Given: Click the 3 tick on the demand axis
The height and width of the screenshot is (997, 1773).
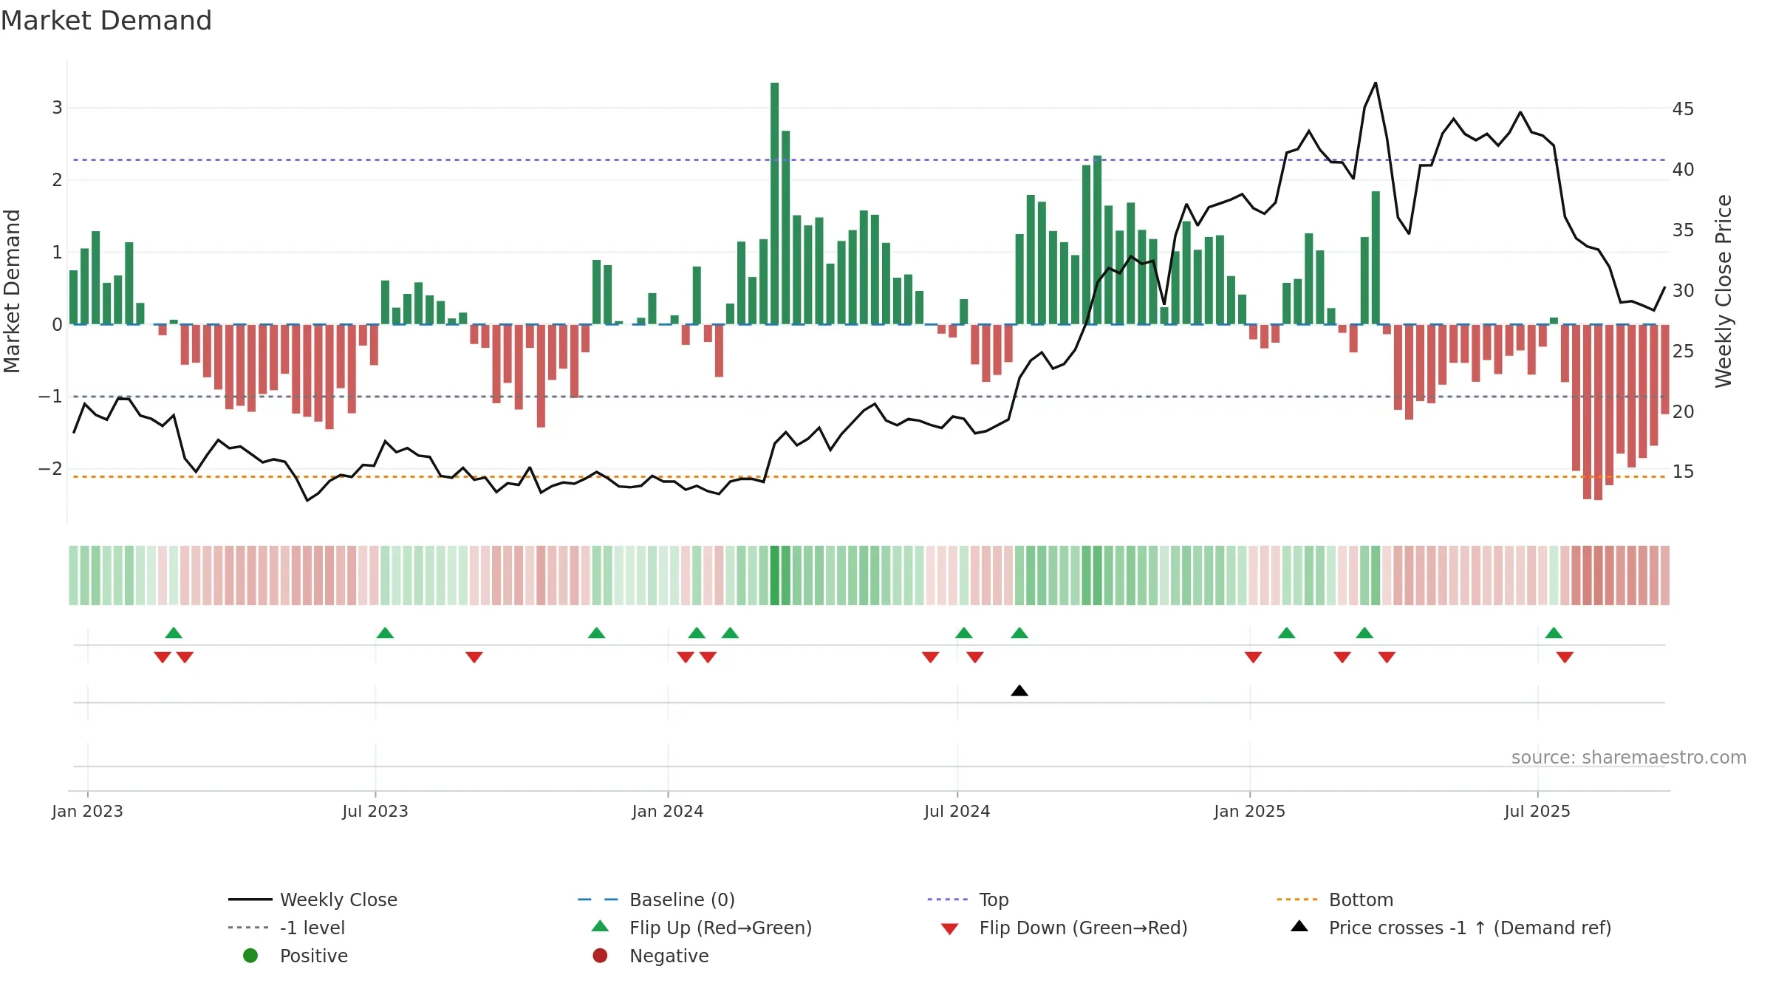Looking at the screenshot, I should [57, 108].
